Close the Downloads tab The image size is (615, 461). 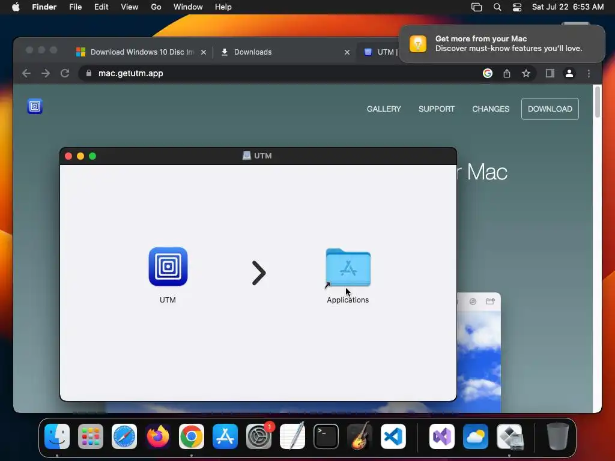[x=347, y=52]
